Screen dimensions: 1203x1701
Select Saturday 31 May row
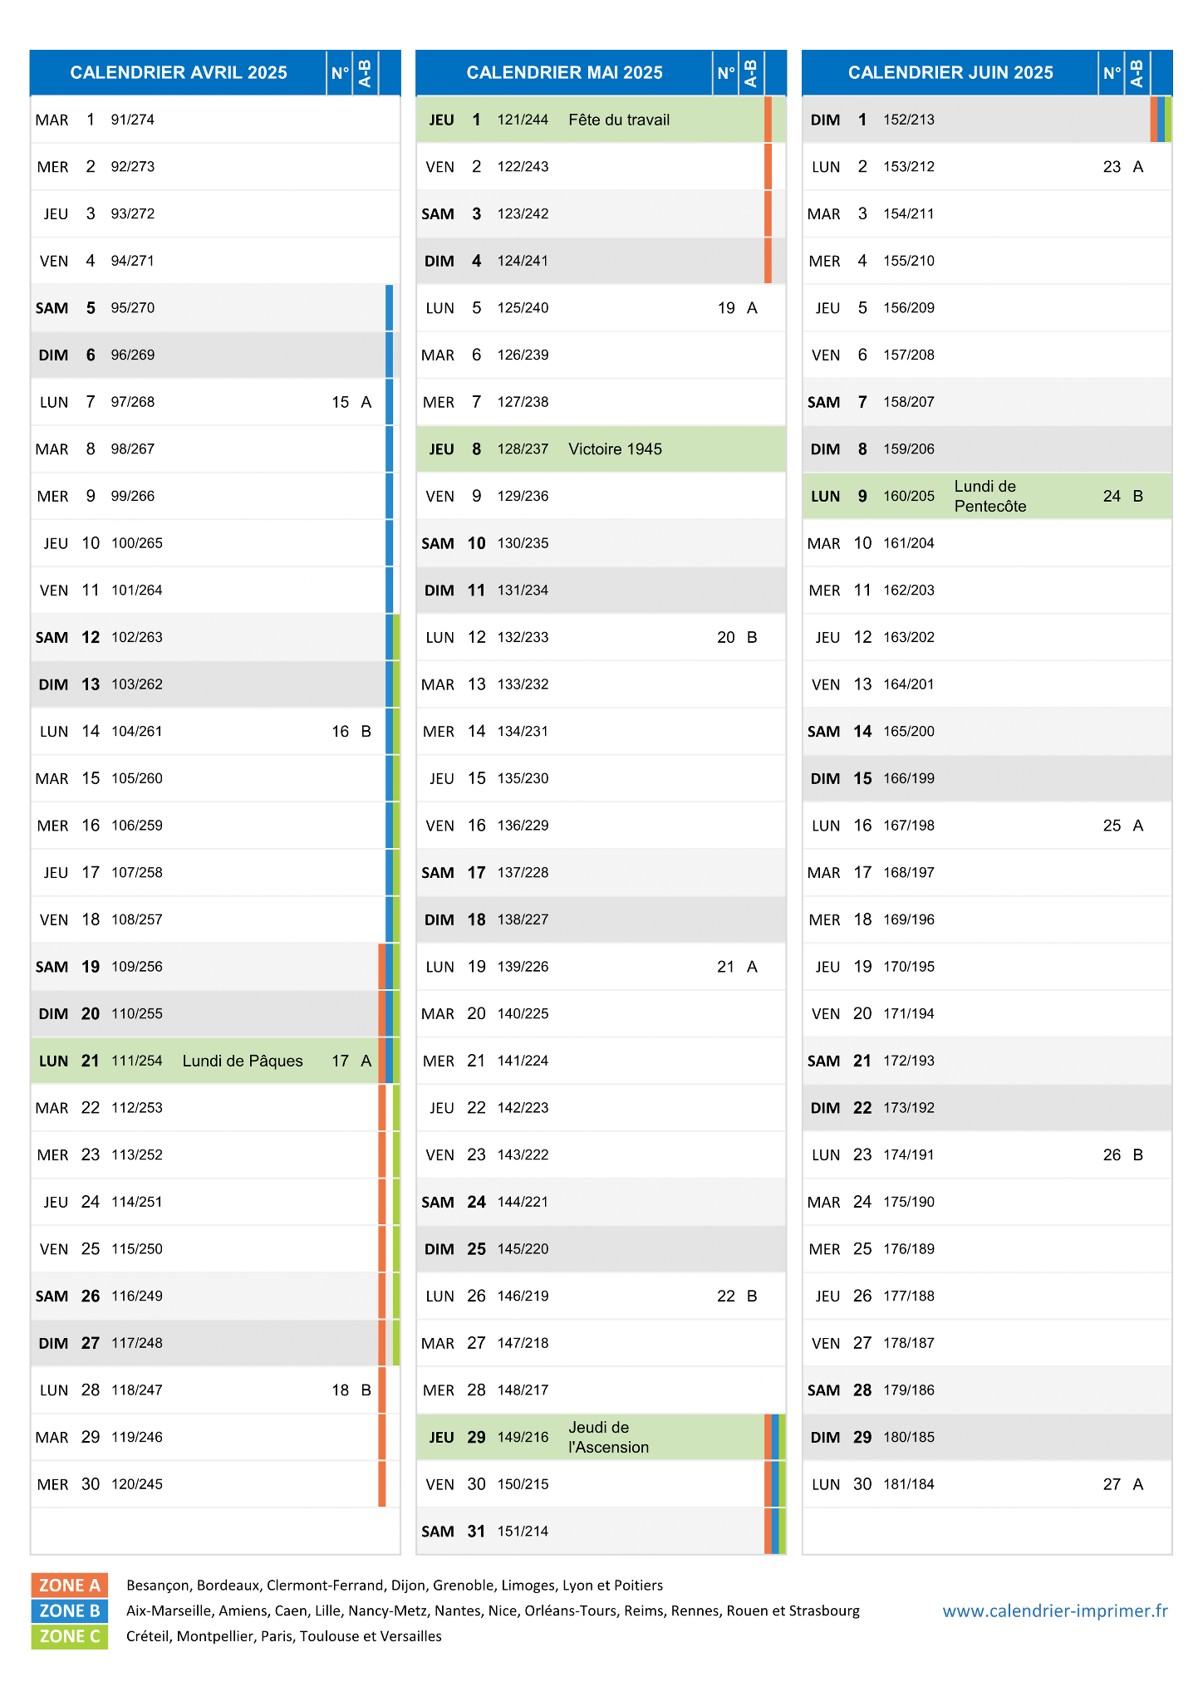(x=601, y=1532)
